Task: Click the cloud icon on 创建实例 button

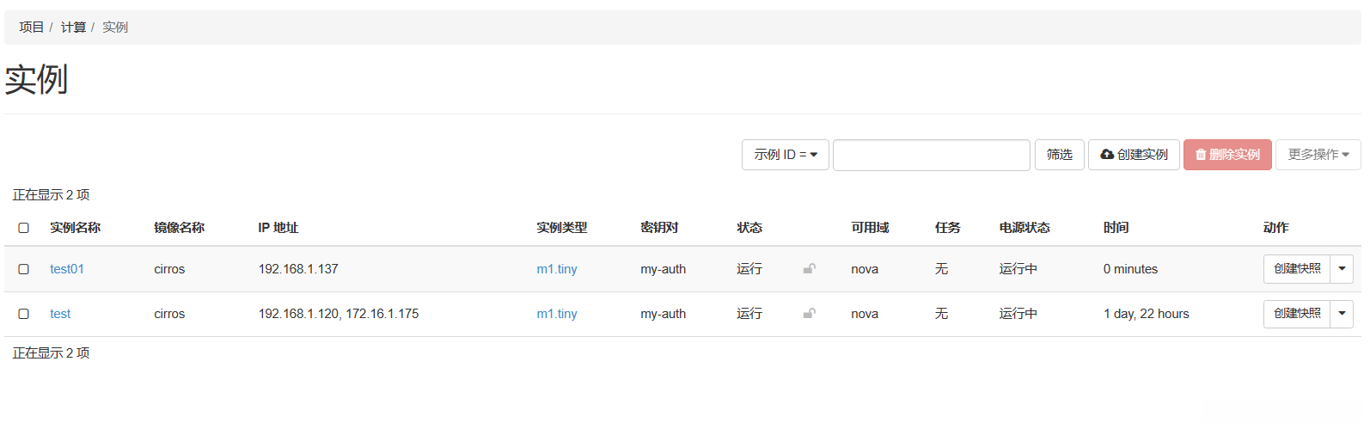Action: 1107,155
